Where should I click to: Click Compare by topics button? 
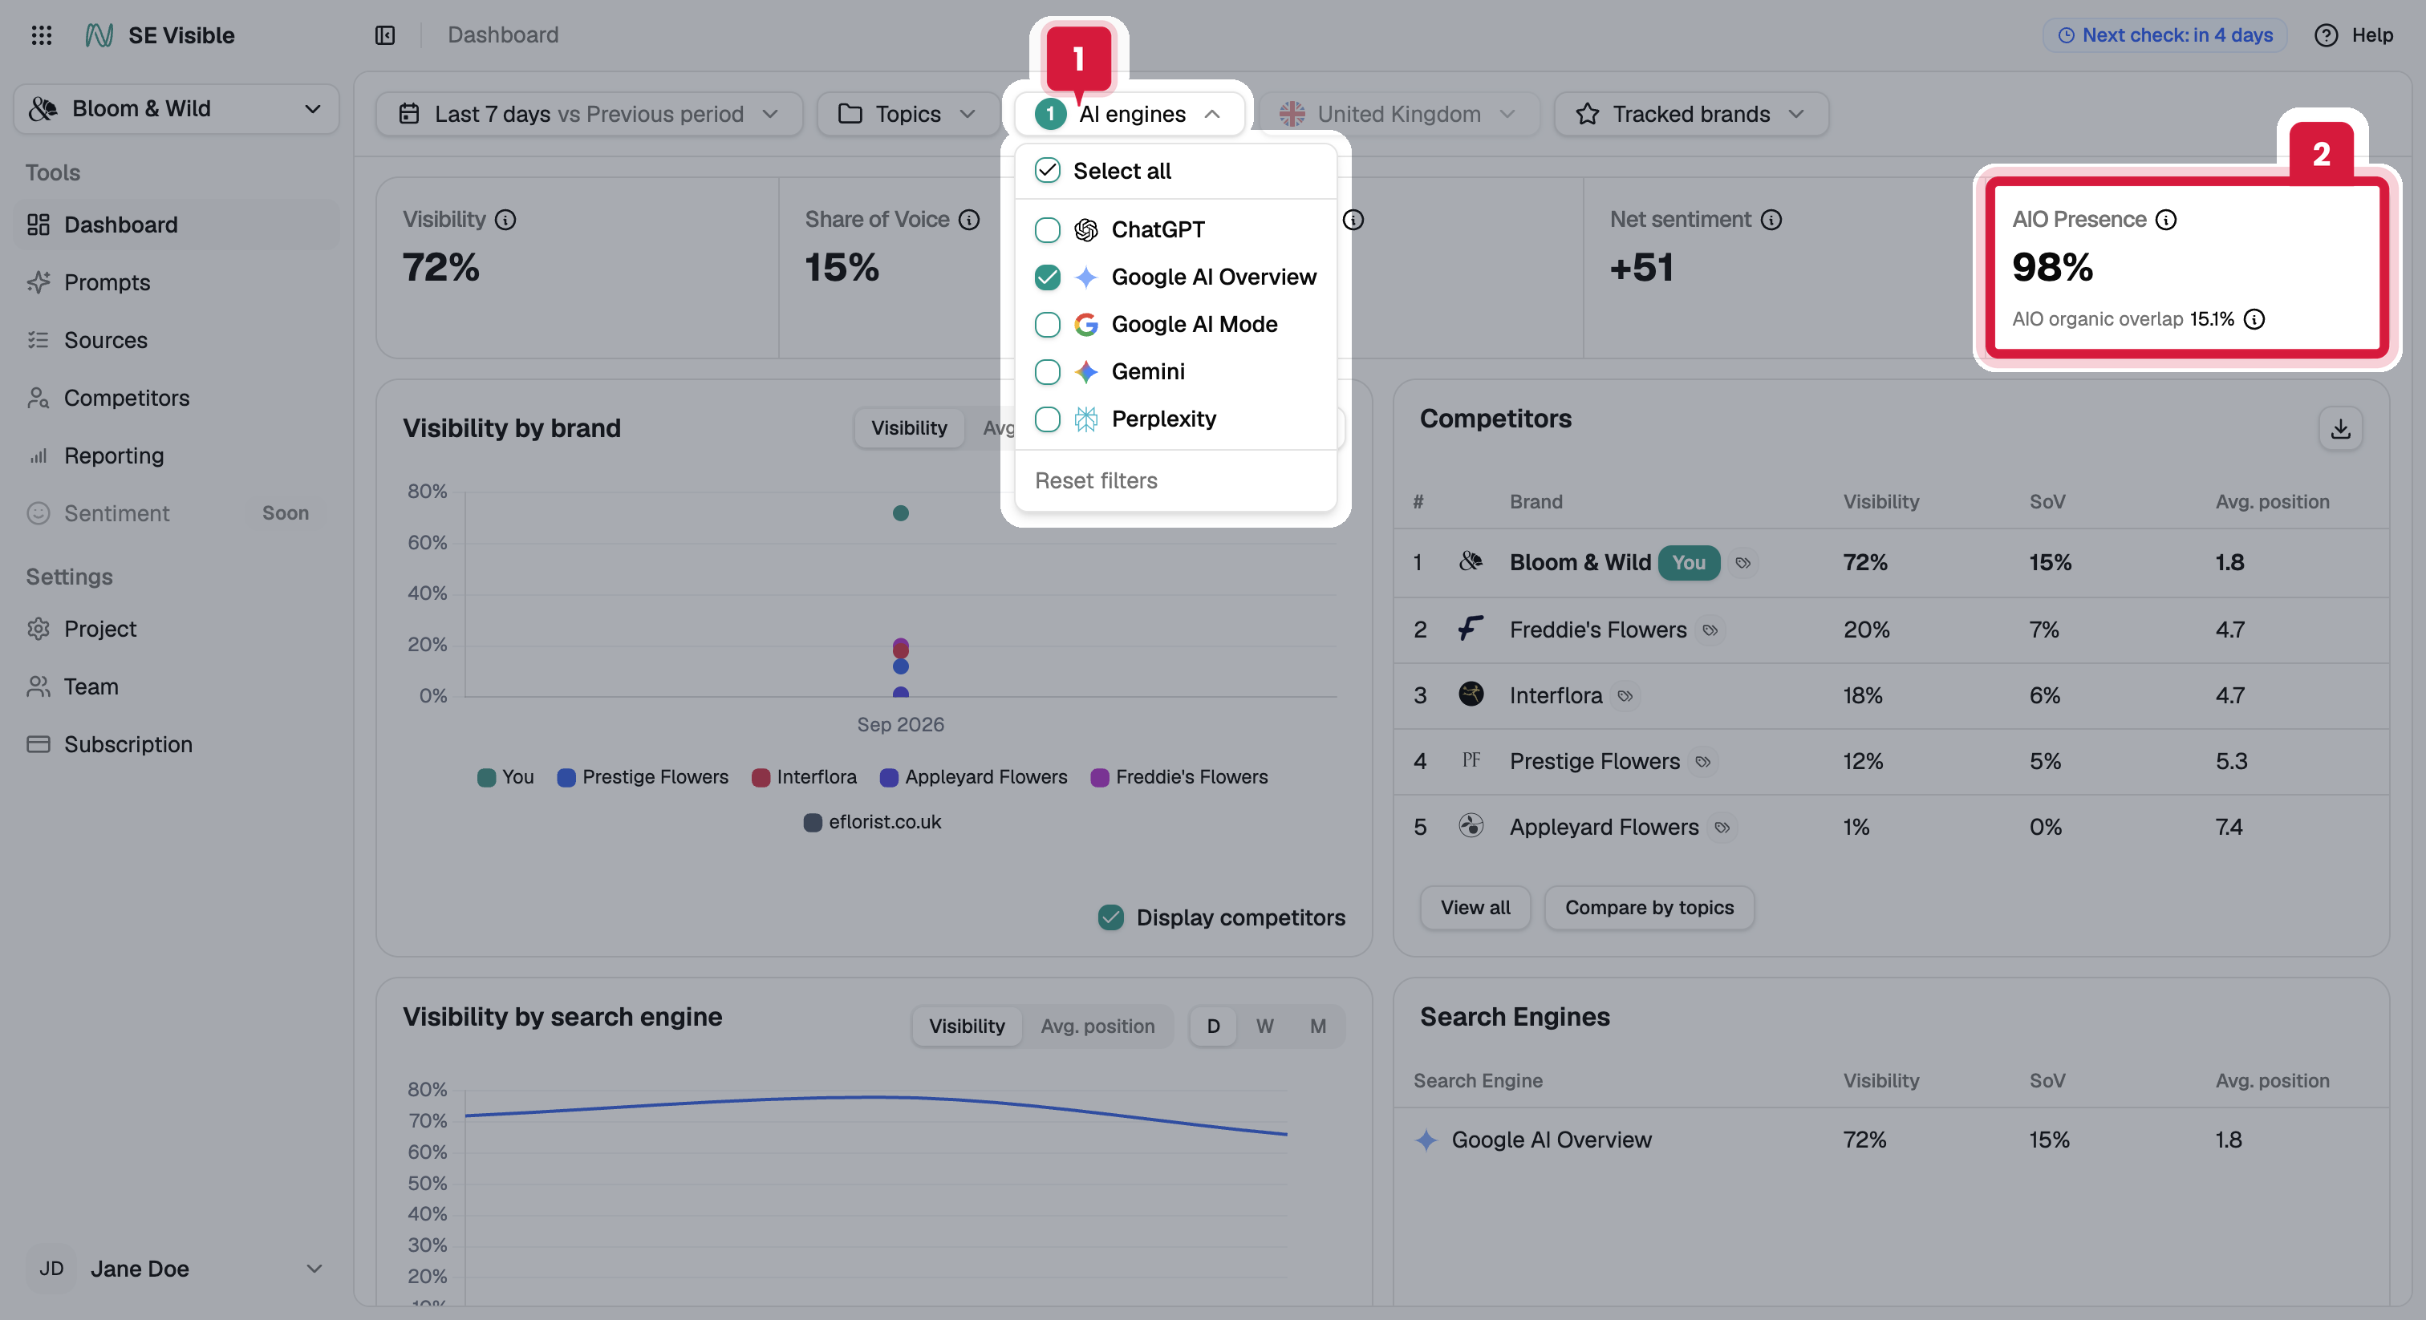1649,908
